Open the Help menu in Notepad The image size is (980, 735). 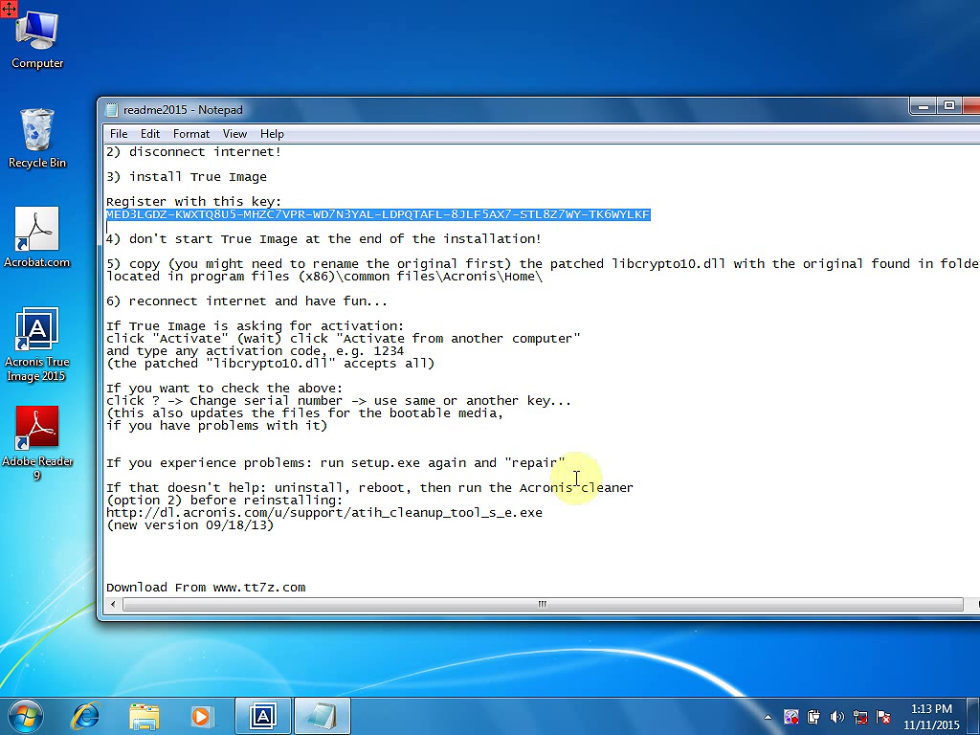pos(272,134)
